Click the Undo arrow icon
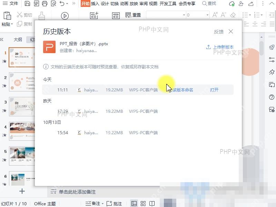This screenshot has height=207, width=276. (x=62, y=3)
